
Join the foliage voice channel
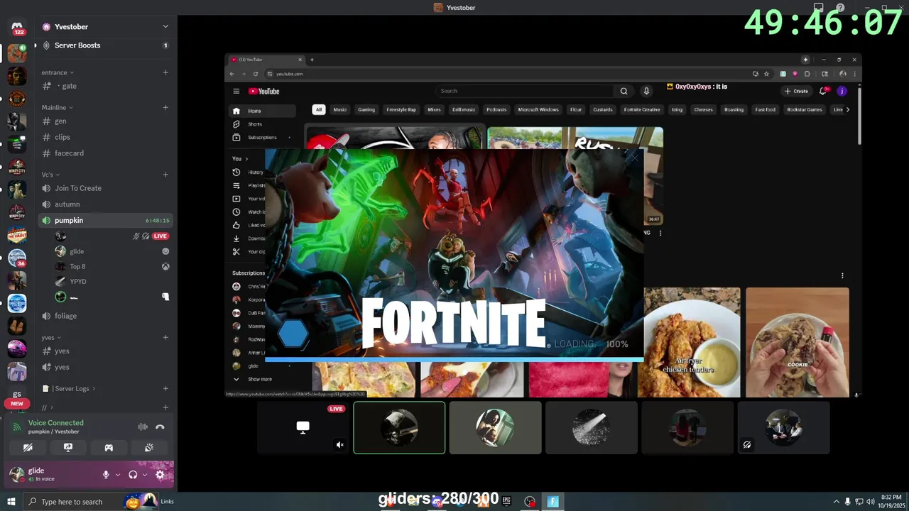(x=106, y=316)
